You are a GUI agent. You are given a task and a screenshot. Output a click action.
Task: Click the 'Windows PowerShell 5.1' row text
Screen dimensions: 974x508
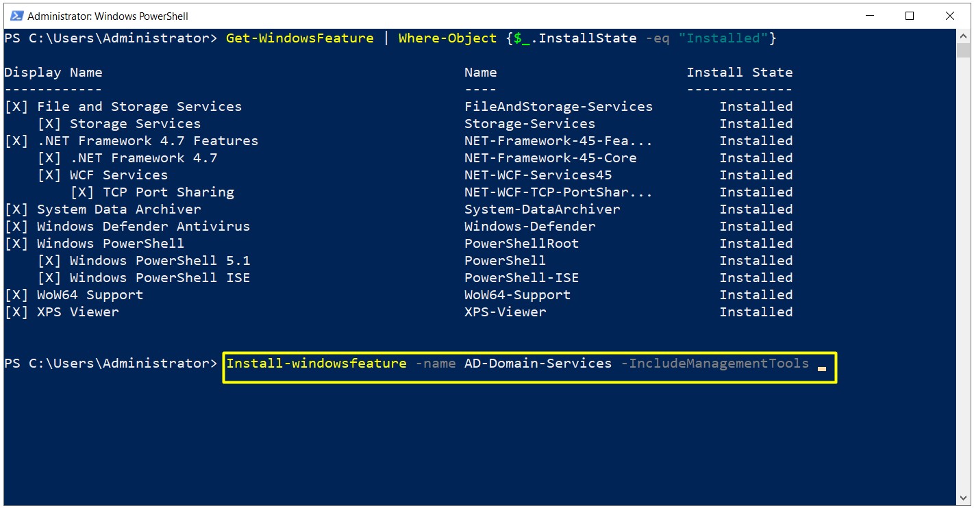[160, 261]
